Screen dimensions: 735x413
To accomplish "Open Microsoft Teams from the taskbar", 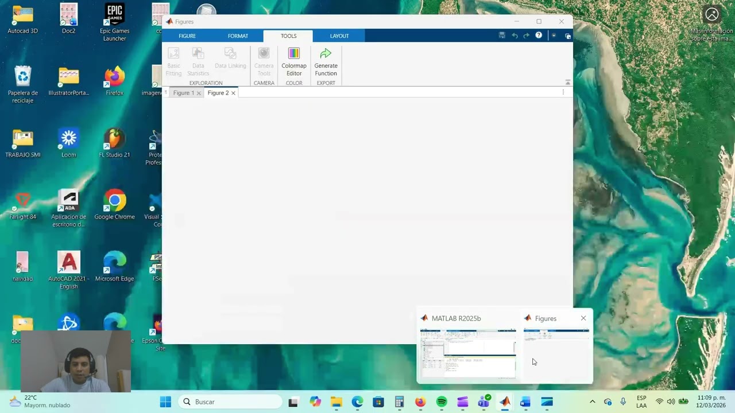I will click(483, 402).
